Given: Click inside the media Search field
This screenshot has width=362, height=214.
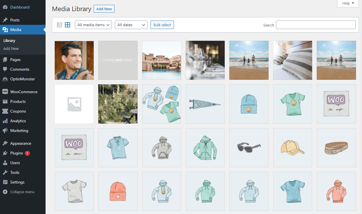Looking at the screenshot, I should (316, 25).
